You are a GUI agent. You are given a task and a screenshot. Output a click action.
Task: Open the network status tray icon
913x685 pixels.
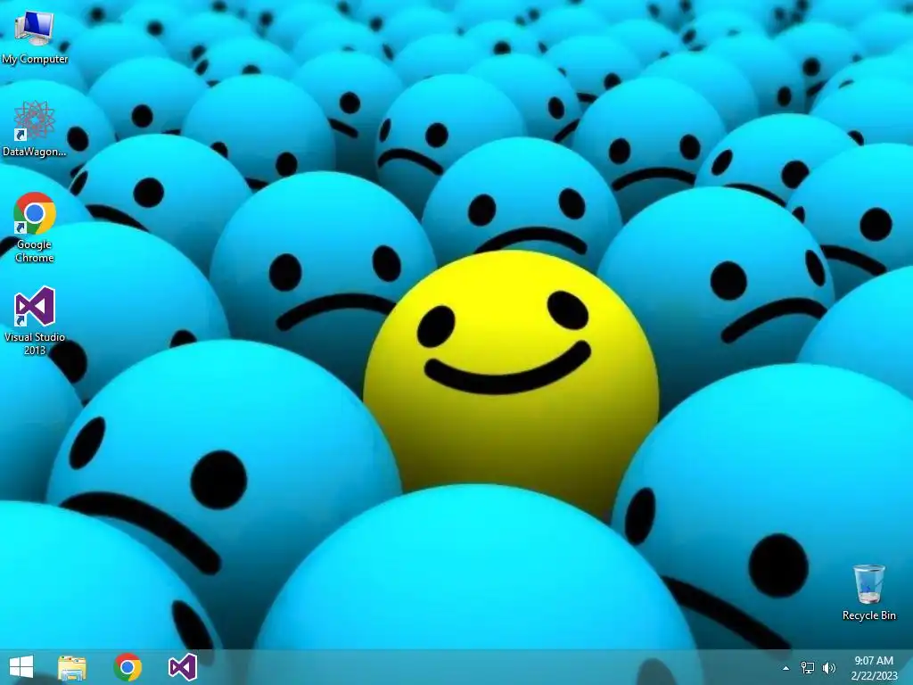click(808, 668)
